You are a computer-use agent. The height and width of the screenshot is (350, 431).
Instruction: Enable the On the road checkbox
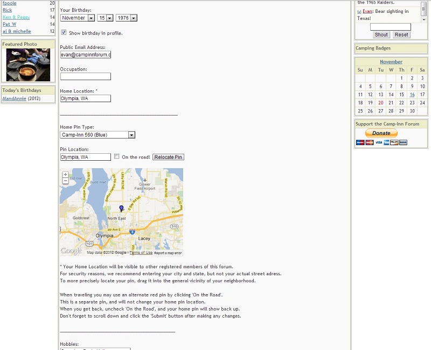point(116,157)
